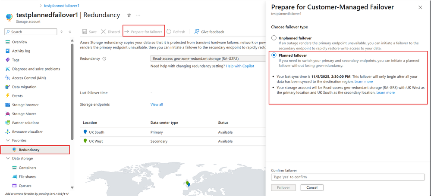Viewport: 431px width, 196px height.
Task: Click the sidebar vertical scrollbar
Action: point(72,91)
